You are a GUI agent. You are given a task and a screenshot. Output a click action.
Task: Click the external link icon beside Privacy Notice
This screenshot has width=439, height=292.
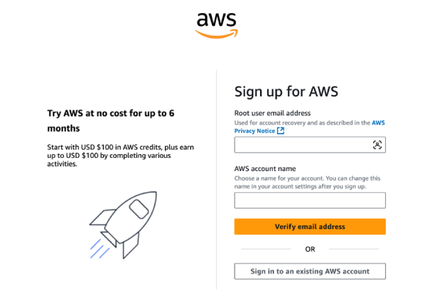click(281, 131)
